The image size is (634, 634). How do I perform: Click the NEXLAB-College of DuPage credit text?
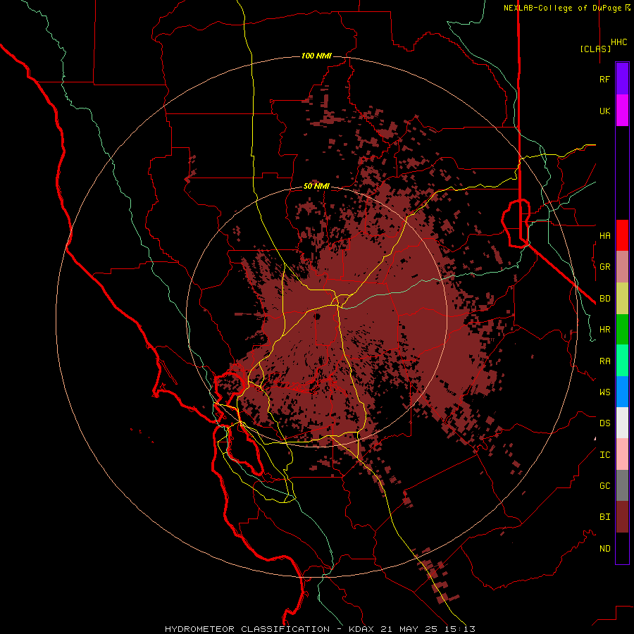tap(567, 8)
